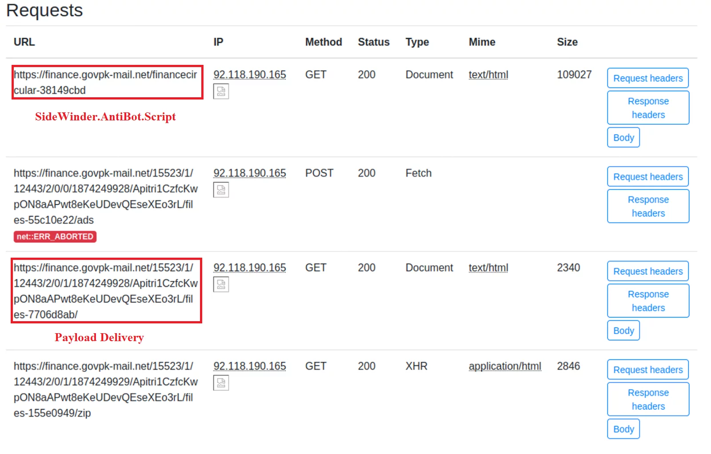This screenshot has height=454, width=711.
Task: Click text/html mime in files-7706d8ab row
Action: (488, 268)
